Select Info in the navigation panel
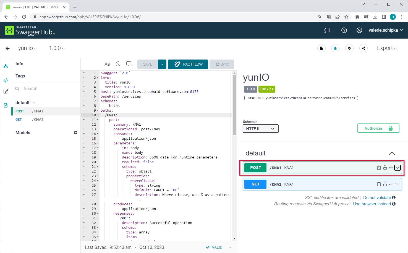This screenshot has width=408, height=253. click(x=19, y=64)
